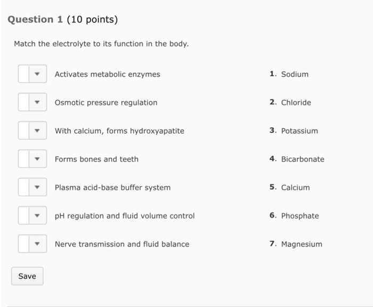Click the Chloride answer option text

(296, 102)
